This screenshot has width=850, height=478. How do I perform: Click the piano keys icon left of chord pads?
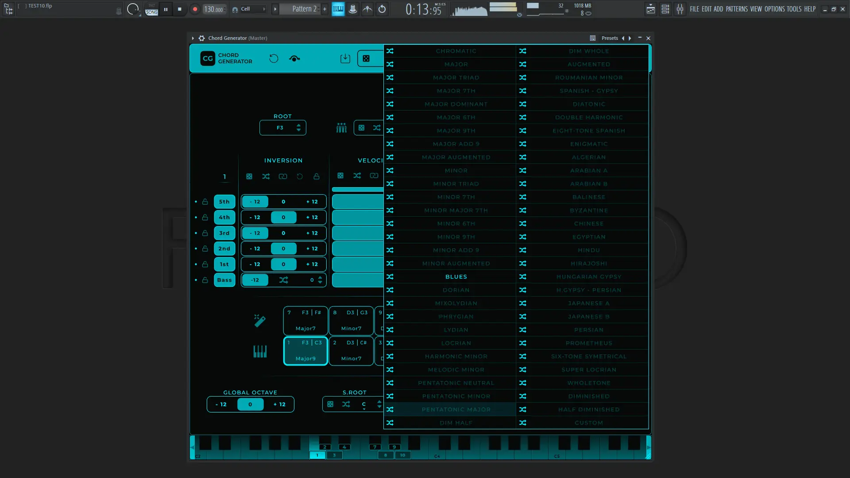pos(260,351)
